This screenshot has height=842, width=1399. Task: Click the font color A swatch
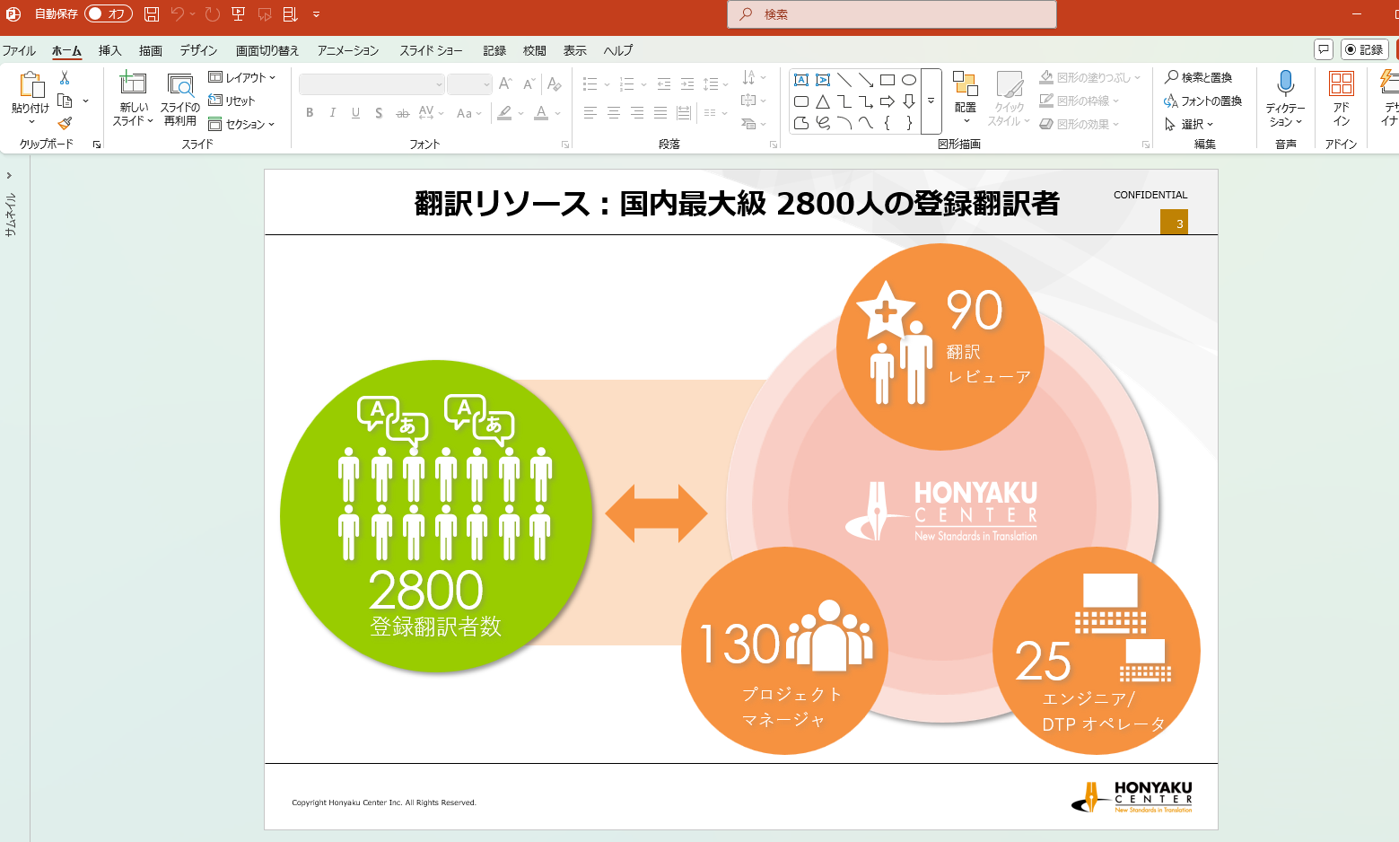(x=541, y=112)
